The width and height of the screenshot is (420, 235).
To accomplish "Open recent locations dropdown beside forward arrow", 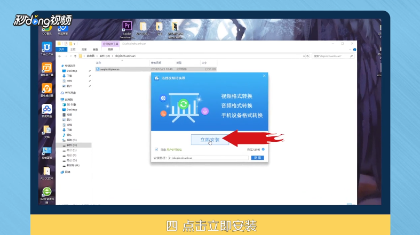I will [71, 56].
